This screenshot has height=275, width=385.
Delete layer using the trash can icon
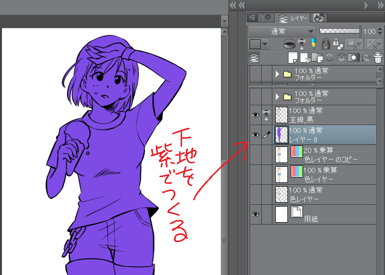pos(377,58)
